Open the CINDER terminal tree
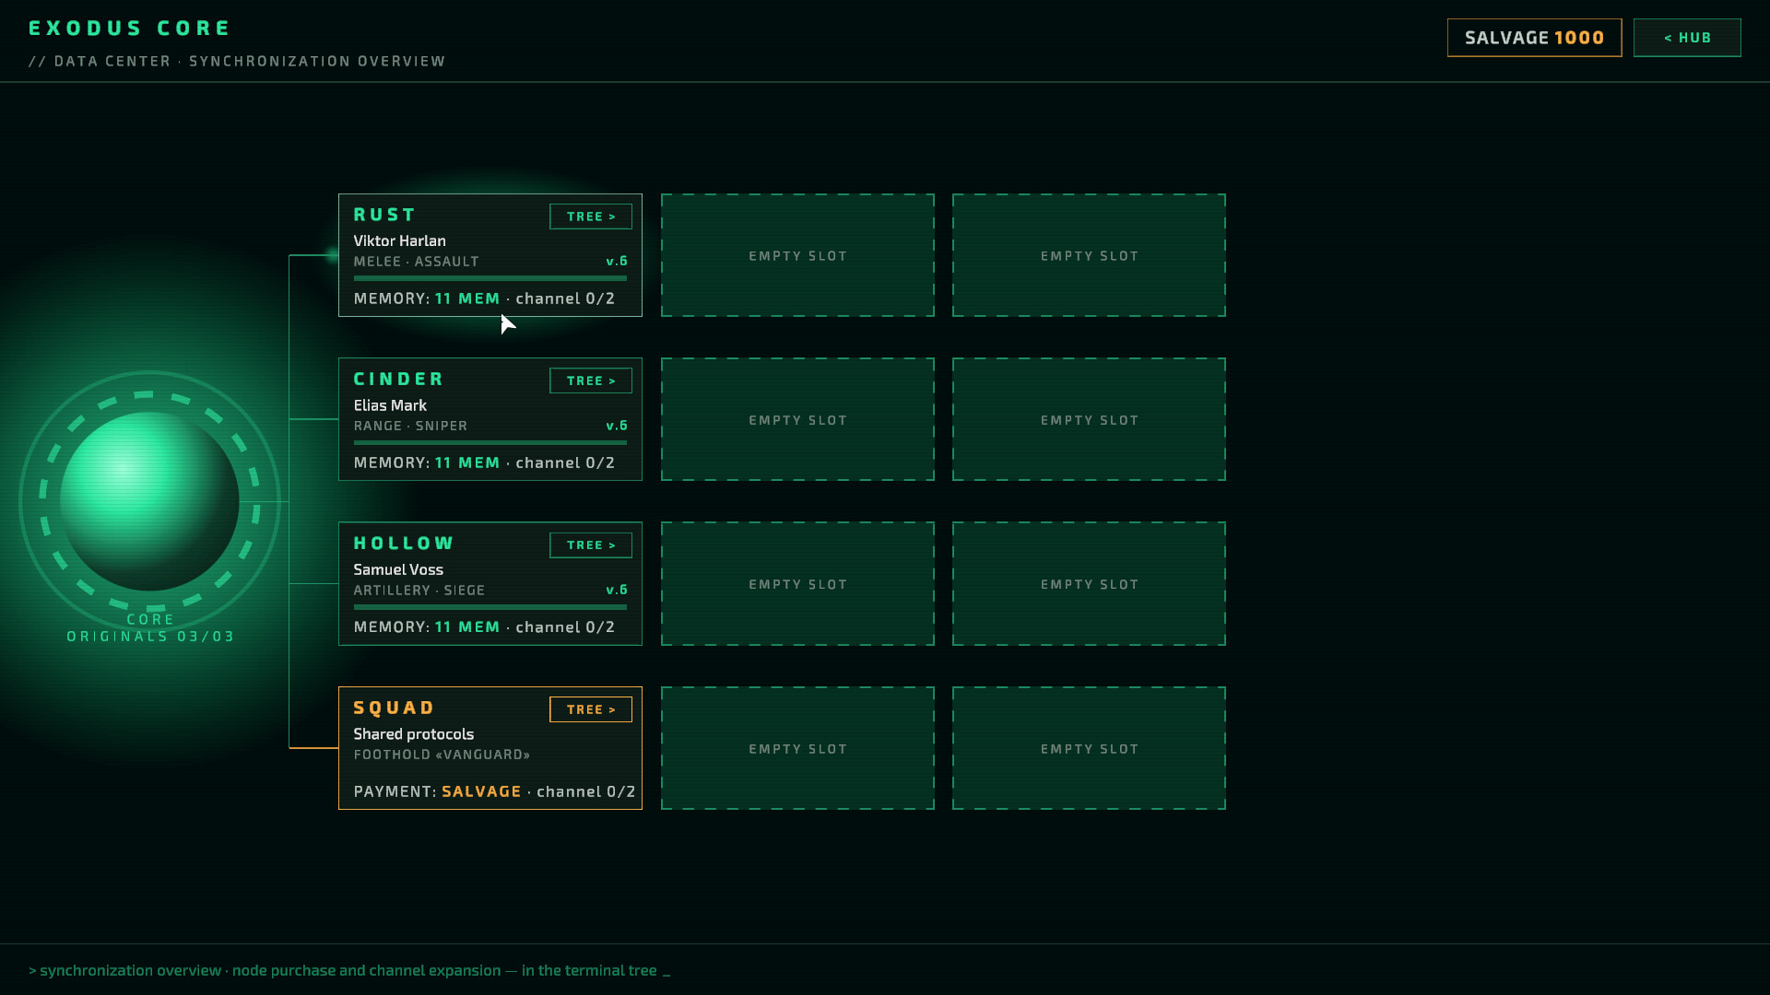Screen dimensions: 1770x995 [591, 380]
